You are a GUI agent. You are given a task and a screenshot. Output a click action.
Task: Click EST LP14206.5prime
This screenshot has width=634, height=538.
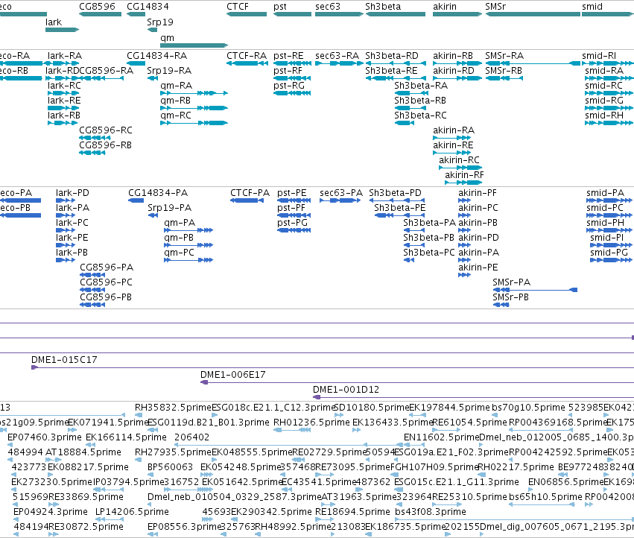pos(132,512)
